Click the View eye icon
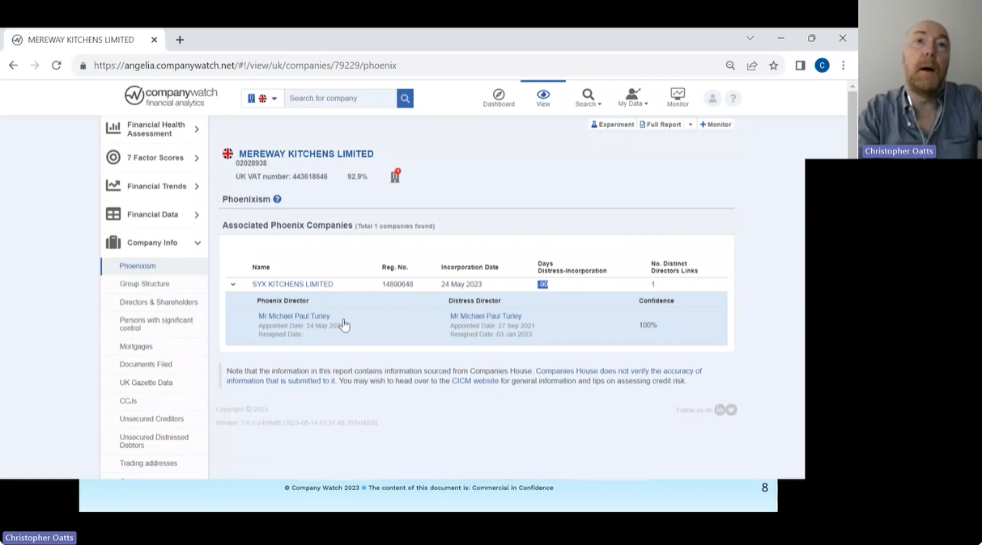 point(542,95)
